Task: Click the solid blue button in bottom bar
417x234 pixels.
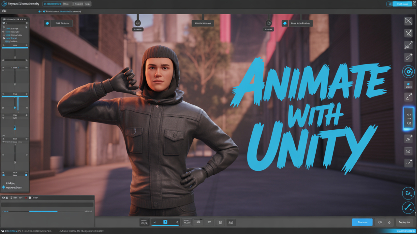Action: (x=362, y=222)
